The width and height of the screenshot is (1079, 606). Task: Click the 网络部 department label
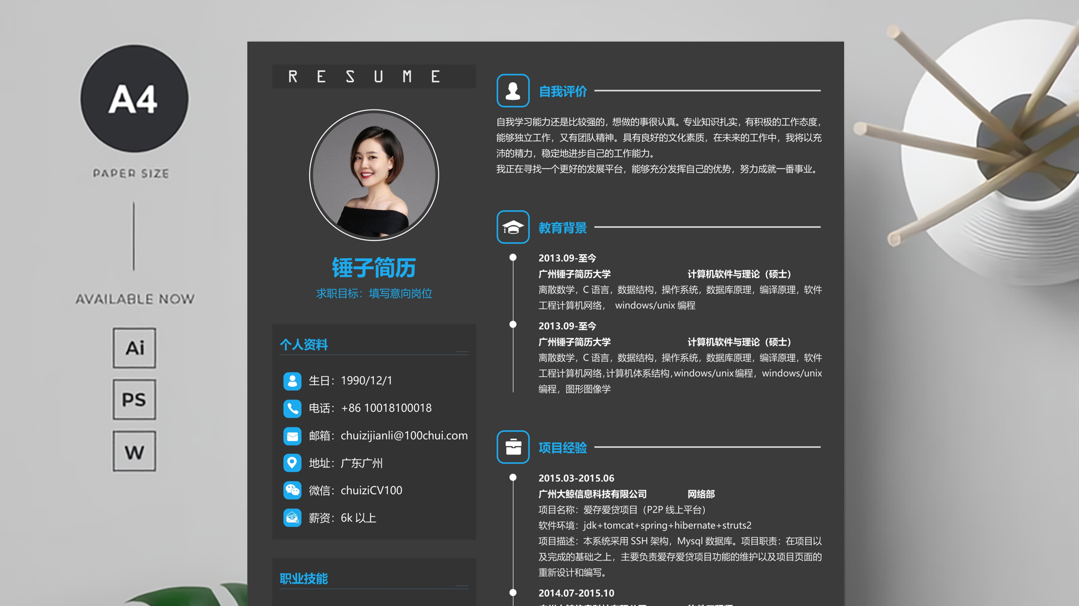tap(701, 494)
